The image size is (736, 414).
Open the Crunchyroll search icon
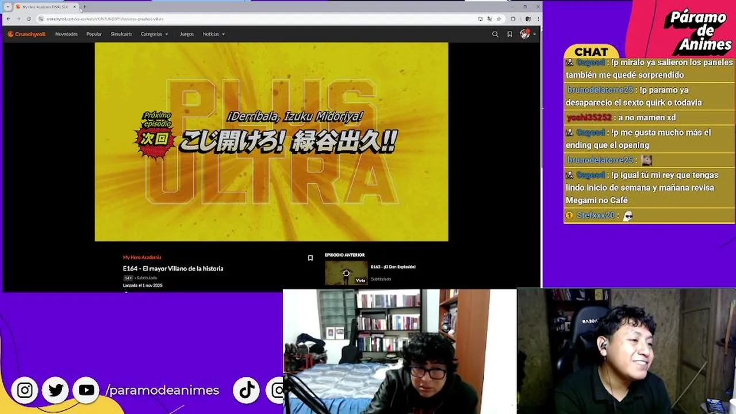495,34
